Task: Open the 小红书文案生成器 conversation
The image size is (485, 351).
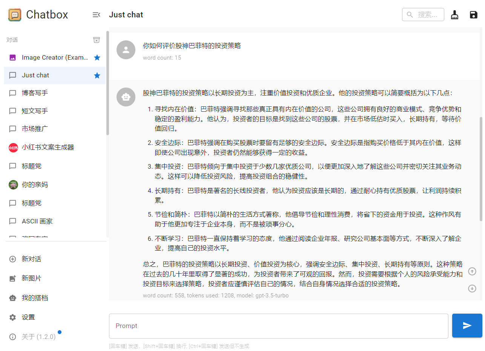Action: [48, 147]
